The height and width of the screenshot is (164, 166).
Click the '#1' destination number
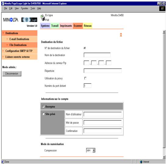coord(85,48)
